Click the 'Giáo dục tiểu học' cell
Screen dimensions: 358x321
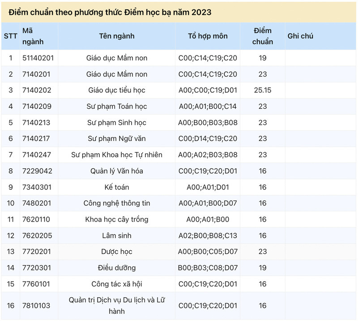(117, 90)
